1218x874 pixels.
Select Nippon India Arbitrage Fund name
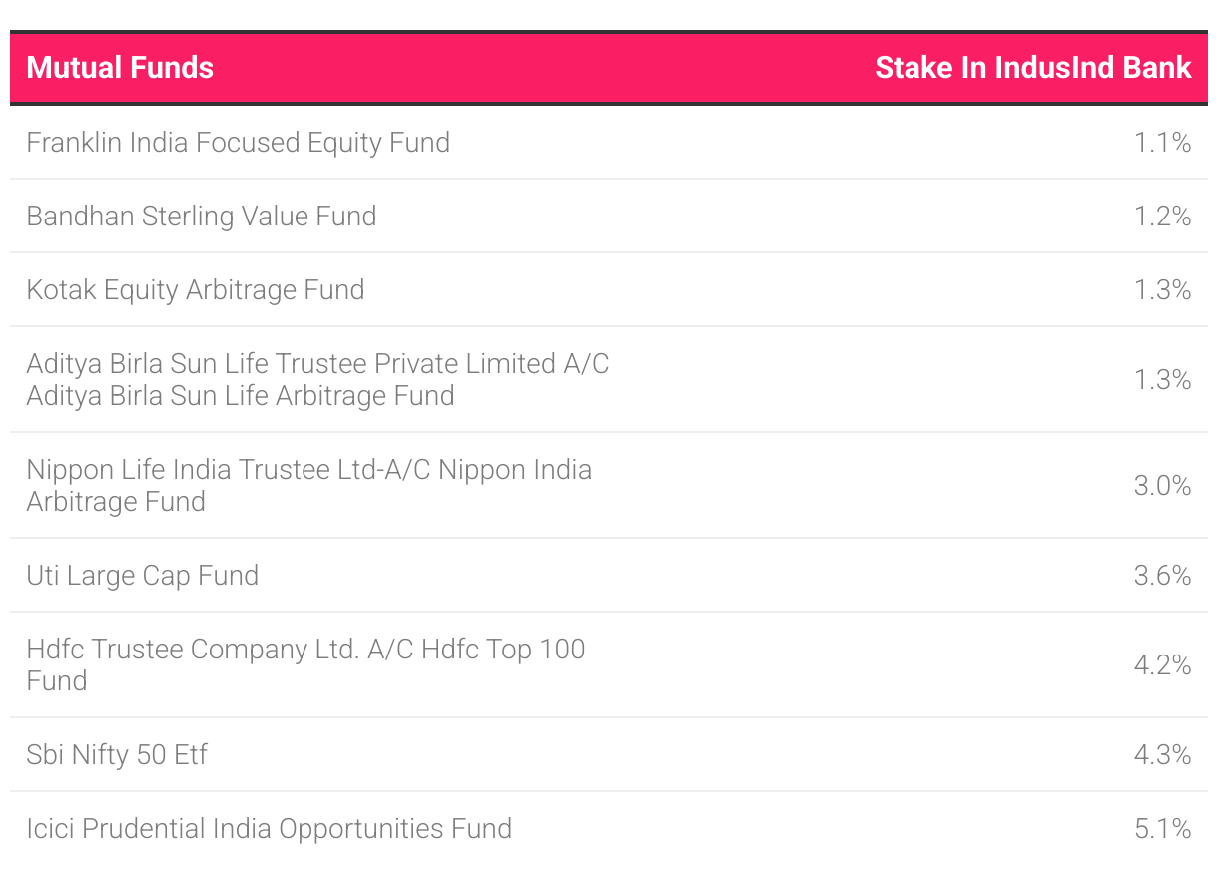click(x=308, y=486)
